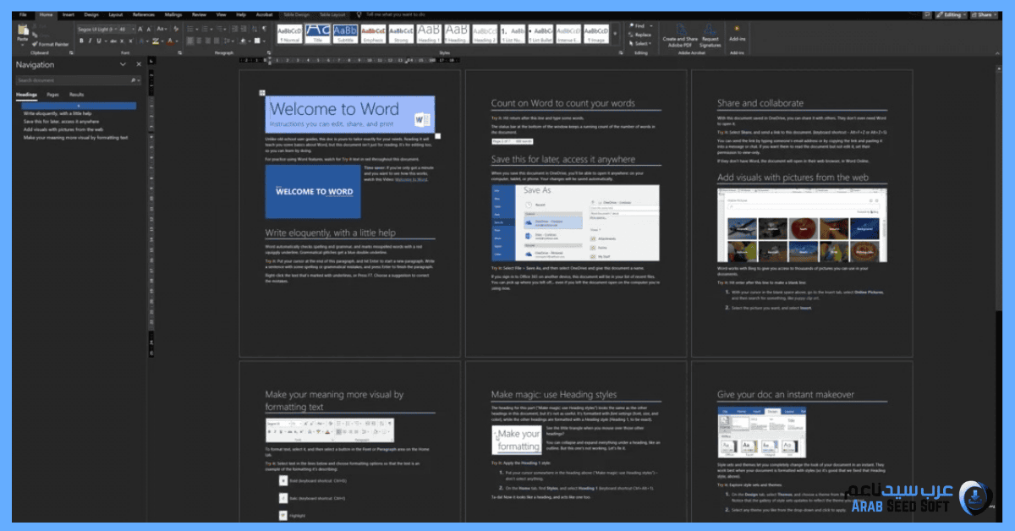
Task: Apply the Heading 1 style
Action: pyautogui.click(x=429, y=34)
